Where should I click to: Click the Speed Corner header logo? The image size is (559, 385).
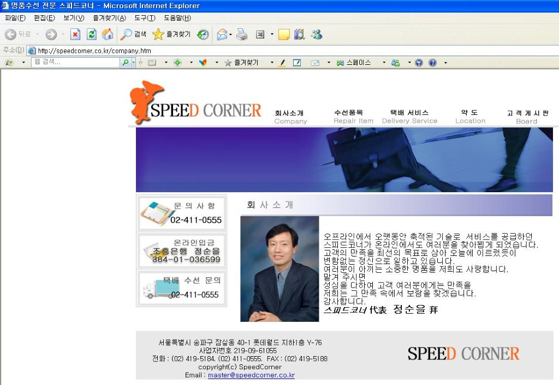(x=195, y=103)
